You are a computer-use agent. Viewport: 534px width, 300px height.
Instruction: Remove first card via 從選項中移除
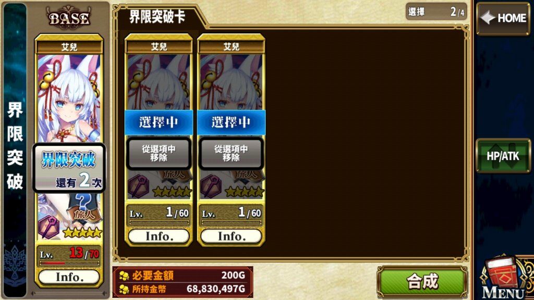159,154
